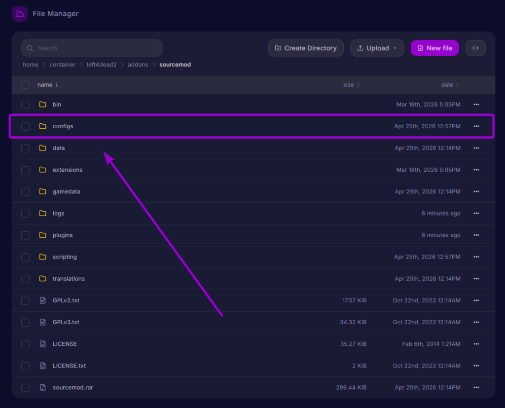The height and width of the screenshot is (408, 505).
Task: Click the file icon next to LICENSE
Action: point(43,344)
